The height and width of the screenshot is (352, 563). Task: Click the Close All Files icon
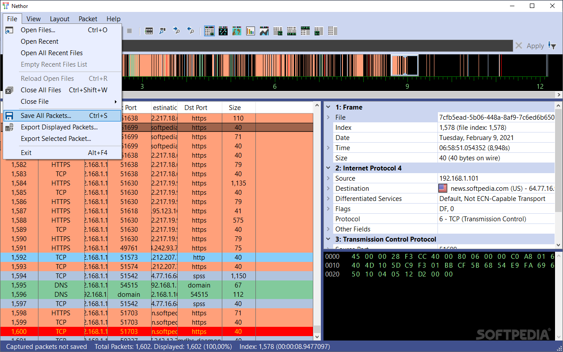pyautogui.click(x=9, y=90)
